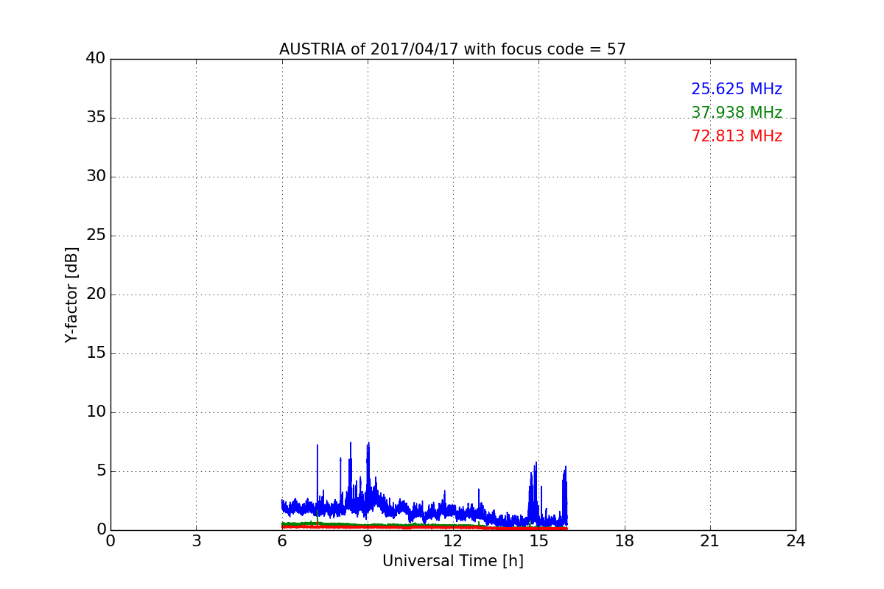884x589 pixels.
Task: Click y-axis tick label 5
Action: click(101, 471)
